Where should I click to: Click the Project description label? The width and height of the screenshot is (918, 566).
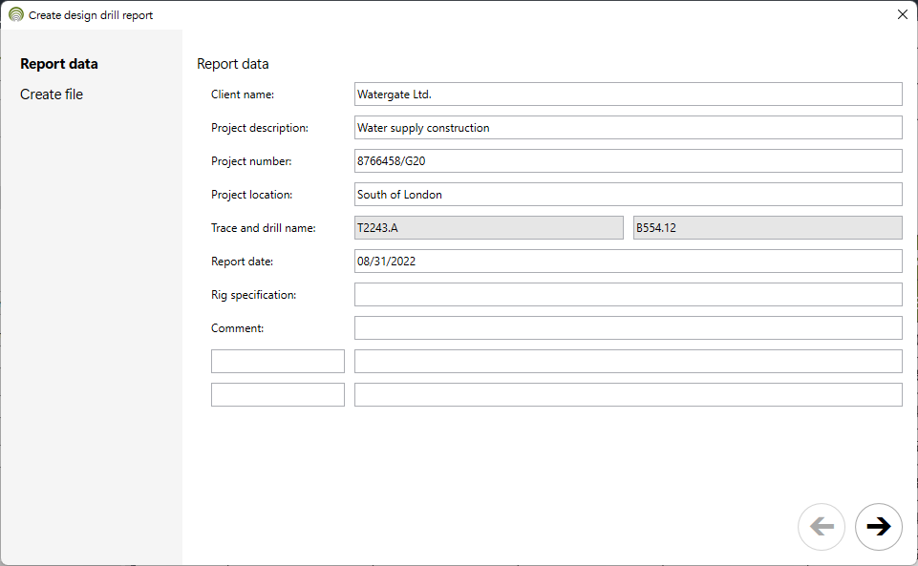(260, 128)
